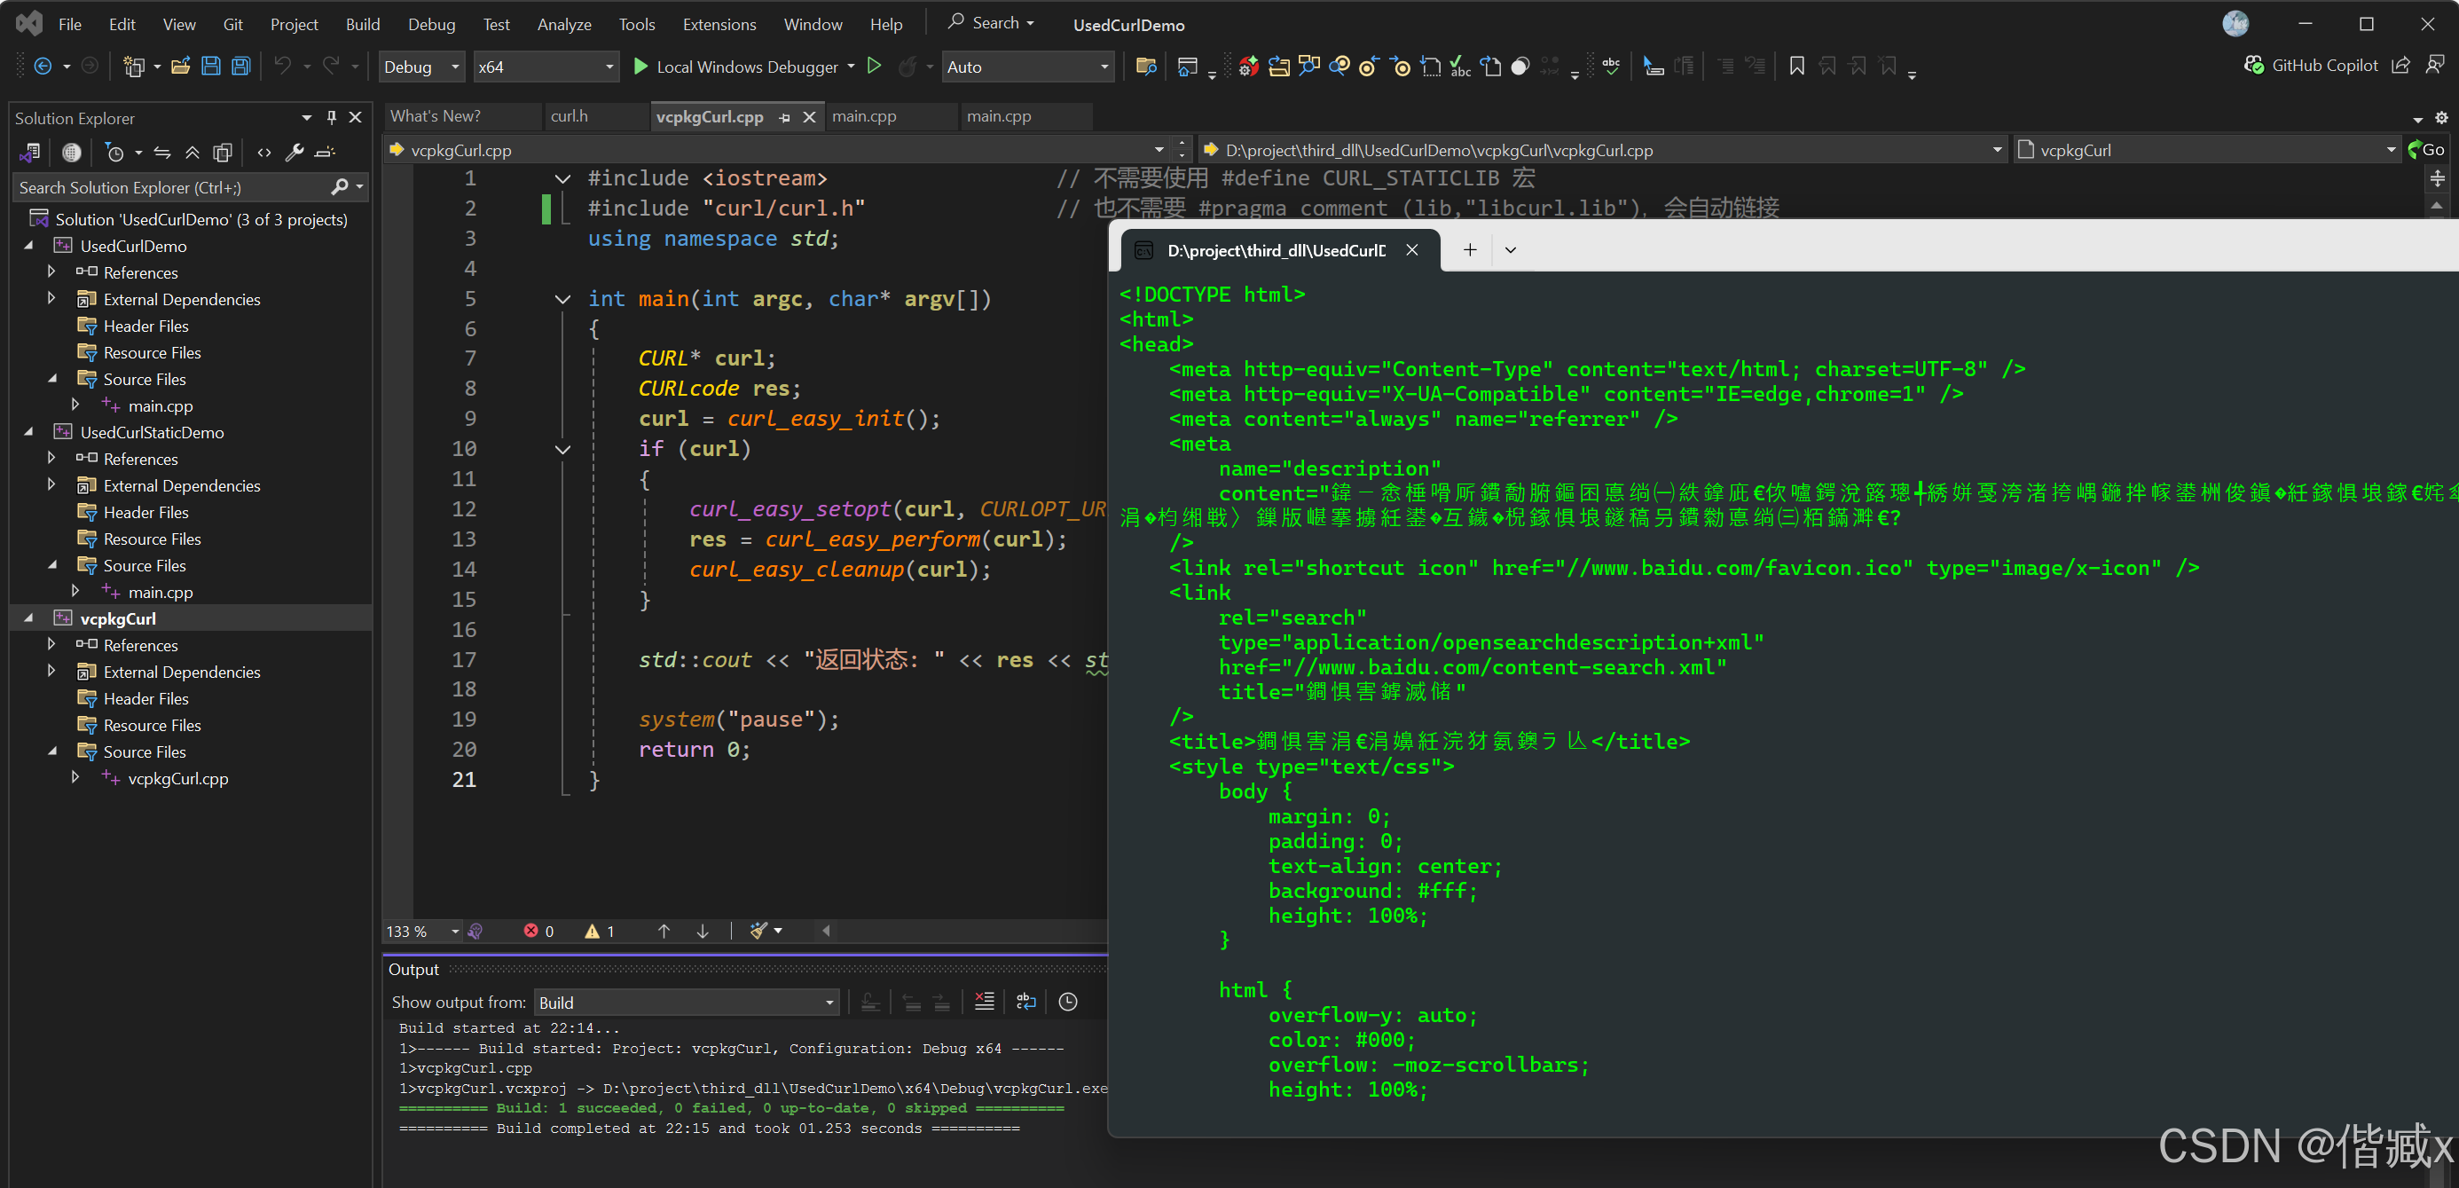The width and height of the screenshot is (2459, 1188).
Task: Click the errors count indicator showing 0
Action: (x=538, y=930)
